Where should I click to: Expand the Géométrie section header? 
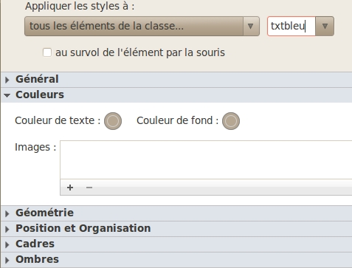pyautogui.click(x=176, y=213)
